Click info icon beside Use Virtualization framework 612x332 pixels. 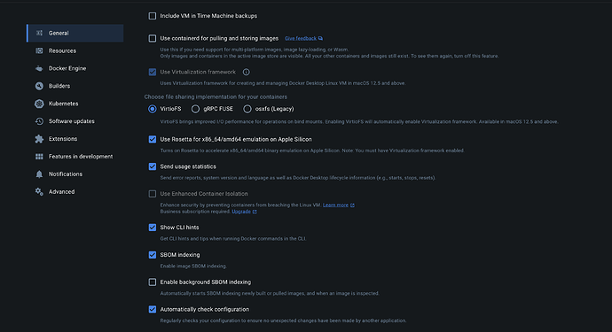point(247,72)
